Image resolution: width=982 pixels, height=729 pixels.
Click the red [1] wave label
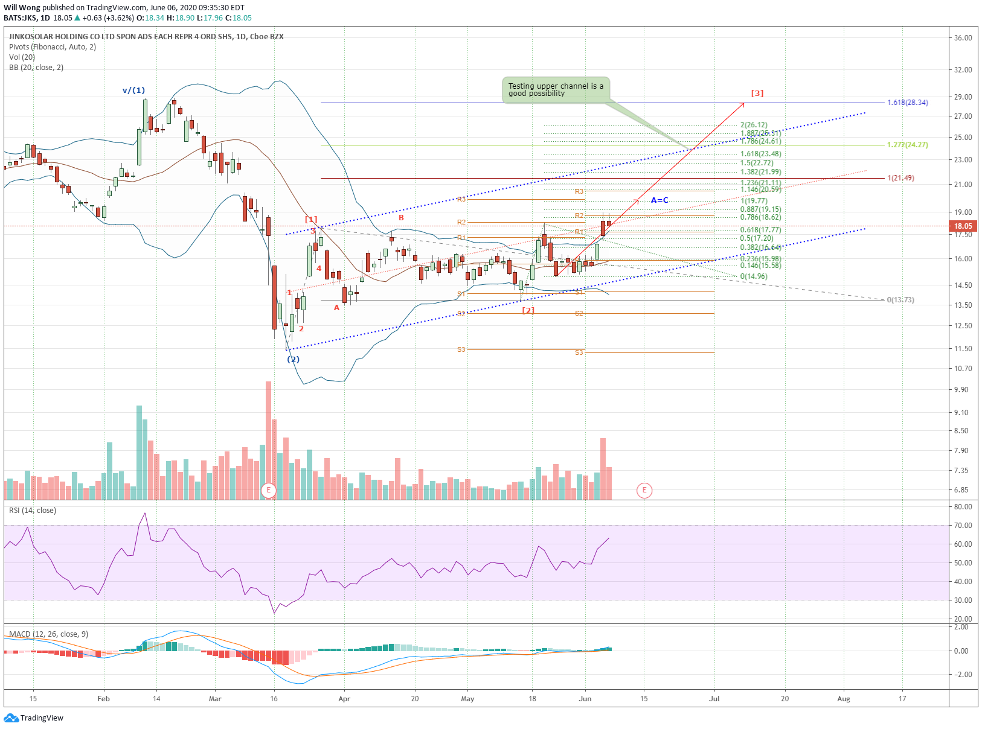tap(311, 219)
